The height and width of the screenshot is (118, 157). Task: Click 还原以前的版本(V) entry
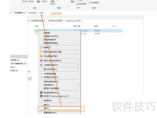point(51,82)
